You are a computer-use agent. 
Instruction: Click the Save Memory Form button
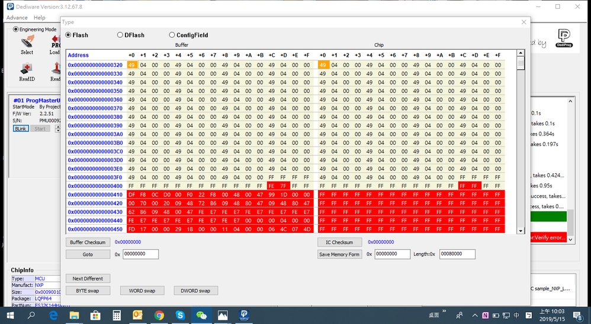point(339,254)
